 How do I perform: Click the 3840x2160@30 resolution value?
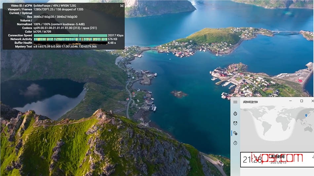tap(55, 17)
